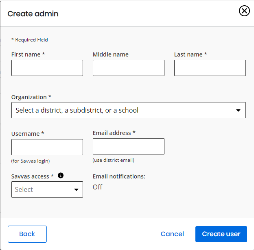
Task: Select the Last name text box
Action: coord(210,68)
